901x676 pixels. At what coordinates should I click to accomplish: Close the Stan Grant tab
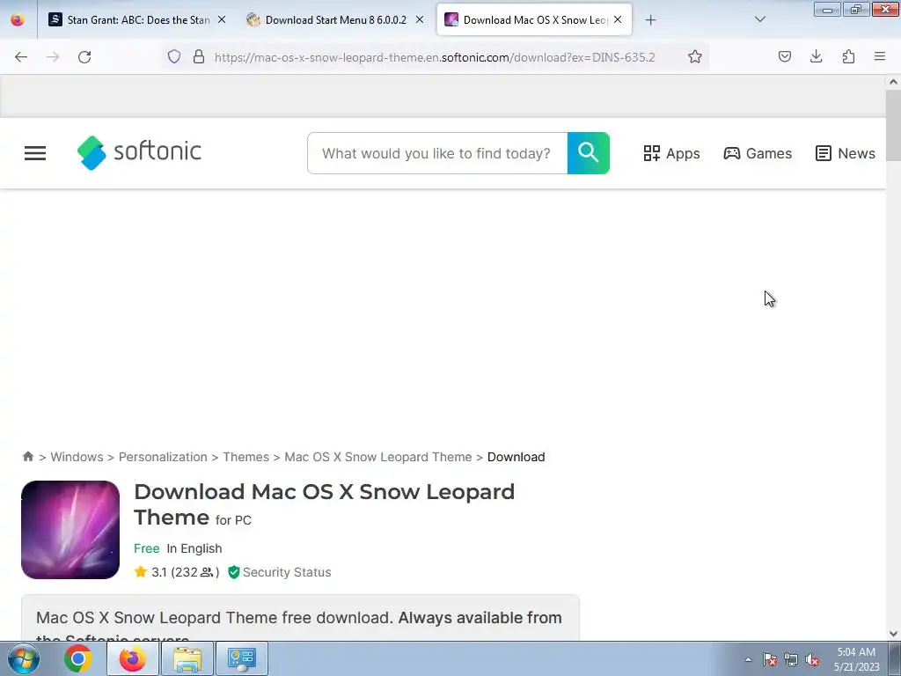pos(222,19)
